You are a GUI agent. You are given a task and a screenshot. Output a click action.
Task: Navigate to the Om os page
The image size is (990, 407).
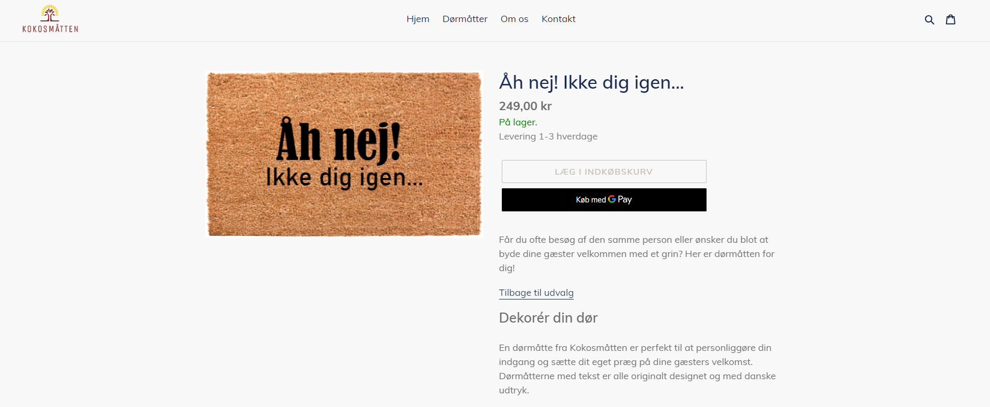[x=514, y=19]
